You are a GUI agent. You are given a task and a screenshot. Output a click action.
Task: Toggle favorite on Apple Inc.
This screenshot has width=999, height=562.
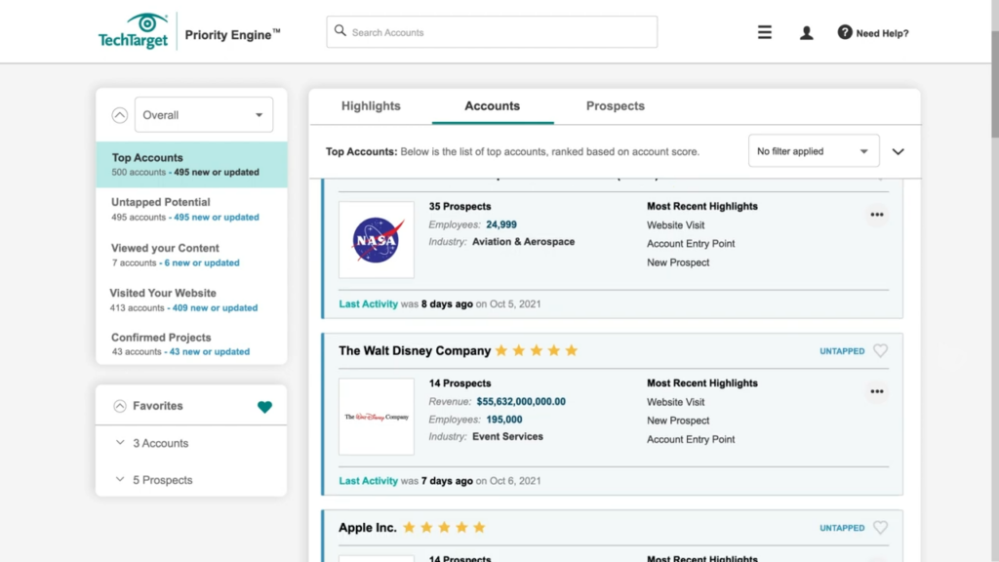click(x=881, y=527)
